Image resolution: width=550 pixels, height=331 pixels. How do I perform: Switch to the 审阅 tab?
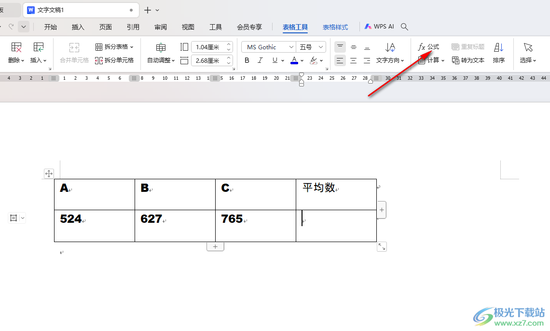point(161,27)
